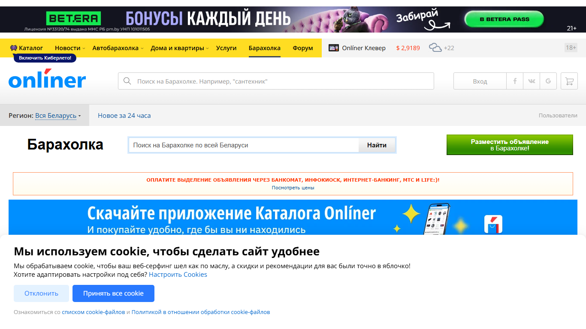Click the Google login icon
This screenshot has width=586, height=329.
tap(548, 81)
